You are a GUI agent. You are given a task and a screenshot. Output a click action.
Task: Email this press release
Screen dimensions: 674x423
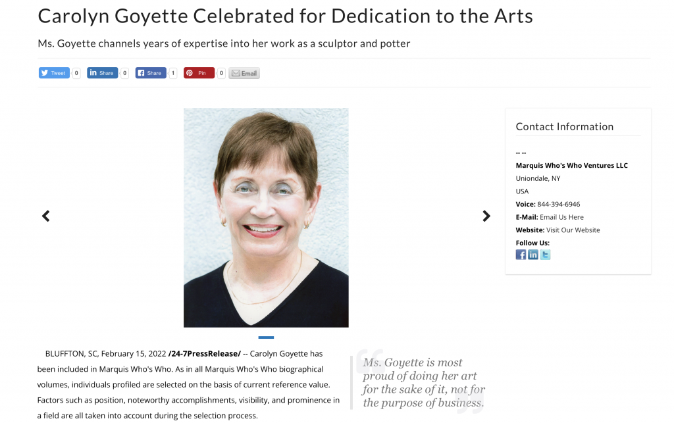244,73
